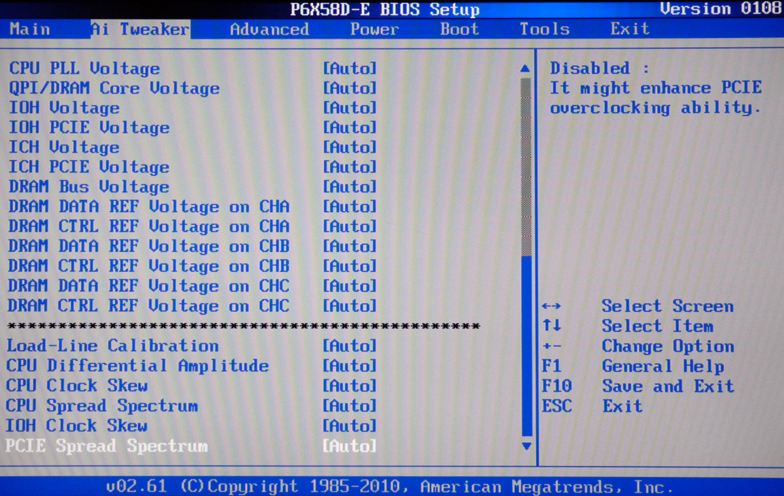Select the CPU Spread Spectrum label
The height and width of the screenshot is (496, 784).
point(102,406)
